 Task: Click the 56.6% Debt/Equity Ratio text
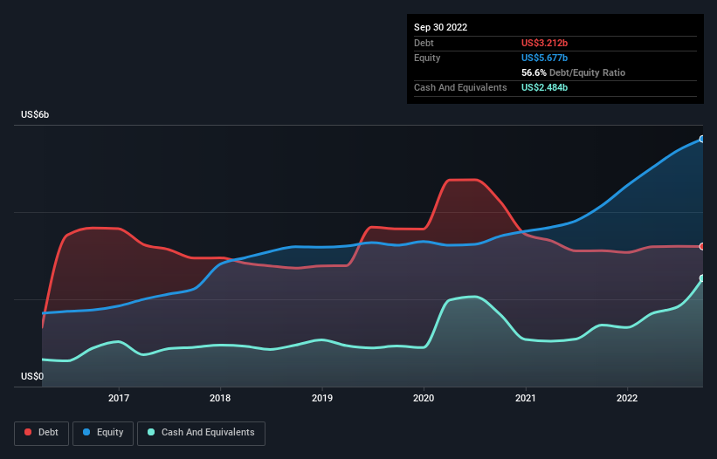point(573,72)
